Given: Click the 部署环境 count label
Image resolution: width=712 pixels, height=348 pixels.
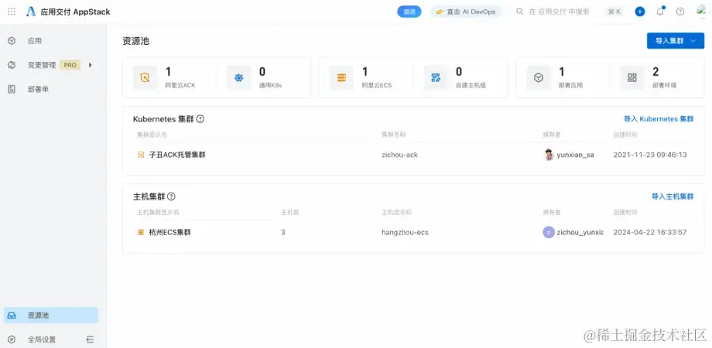Looking at the screenshot, I should (x=664, y=85).
